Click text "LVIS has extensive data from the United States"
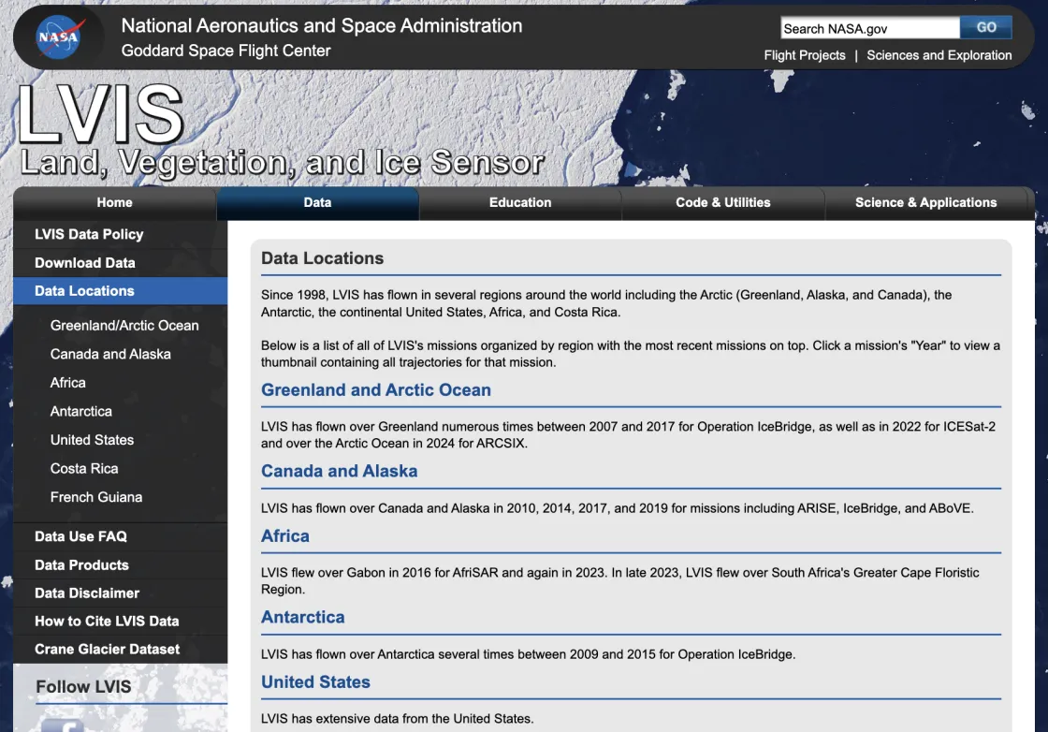 coord(397,719)
